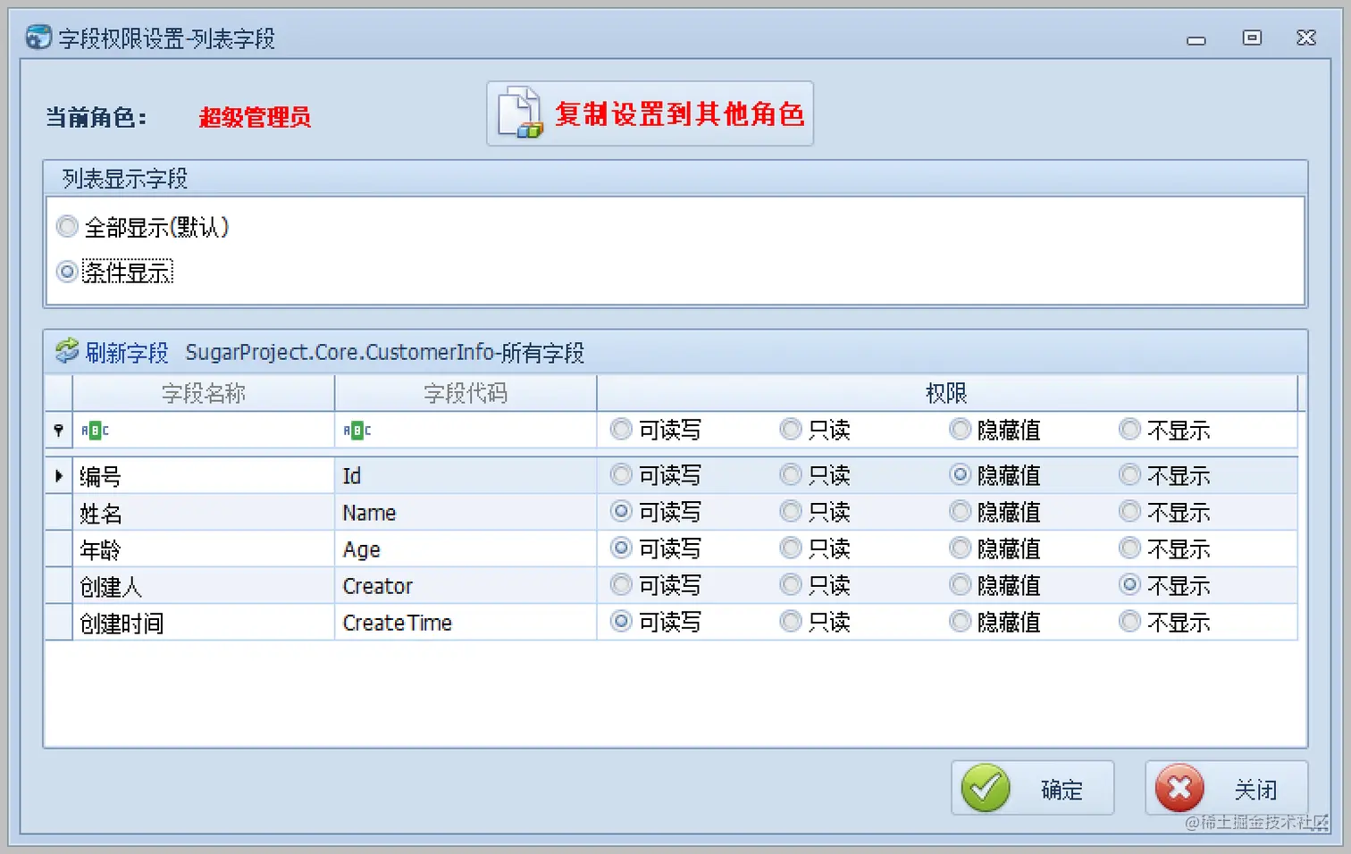Click 复制设置到其他角色 button
Viewport: 1351px width, 854px height.
650,113
